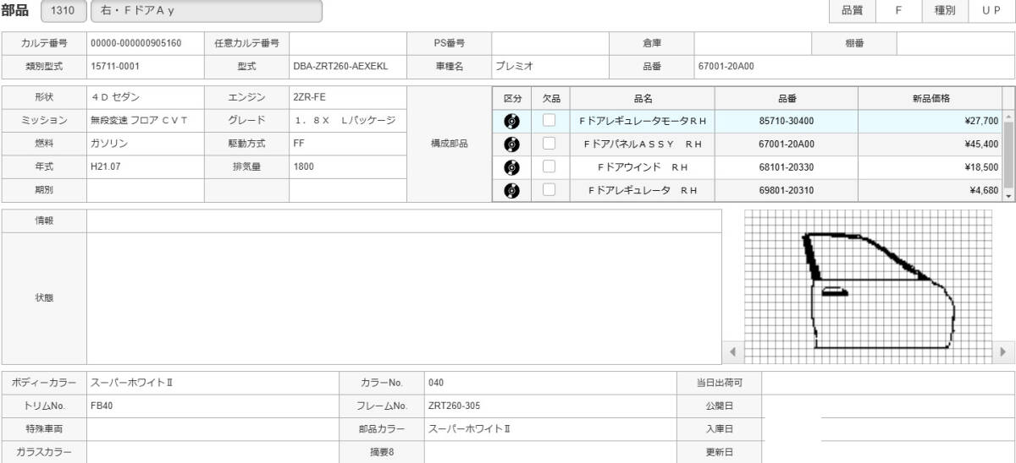
Task: Check 欠品 box for FドアレギュレータモータRH
Action: tap(549, 121)
